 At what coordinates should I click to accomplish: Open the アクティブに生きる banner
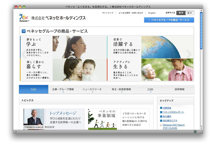coord(150,70)
